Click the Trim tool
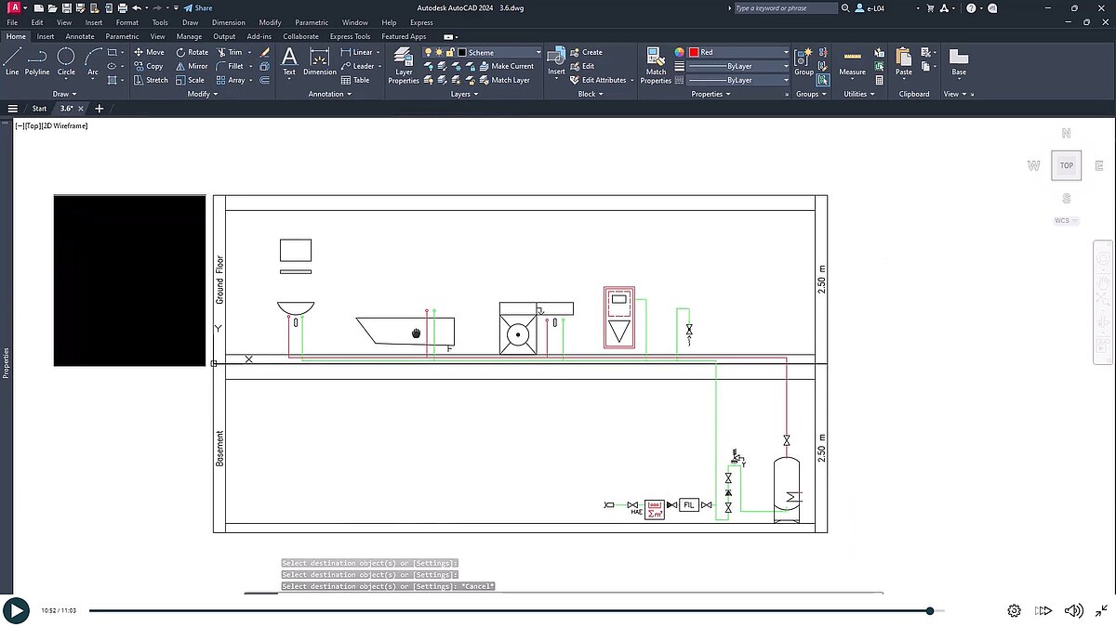Screen dimensions: 1116x627 tap(231, 52)
